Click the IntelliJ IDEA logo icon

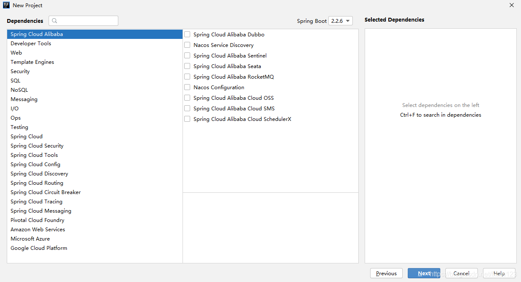pyautogui.click(x=6, y=5)
